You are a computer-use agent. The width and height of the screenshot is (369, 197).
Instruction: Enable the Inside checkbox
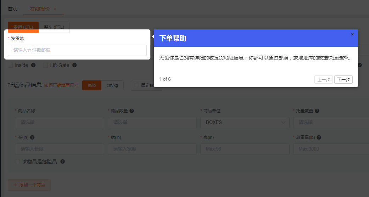10,65
